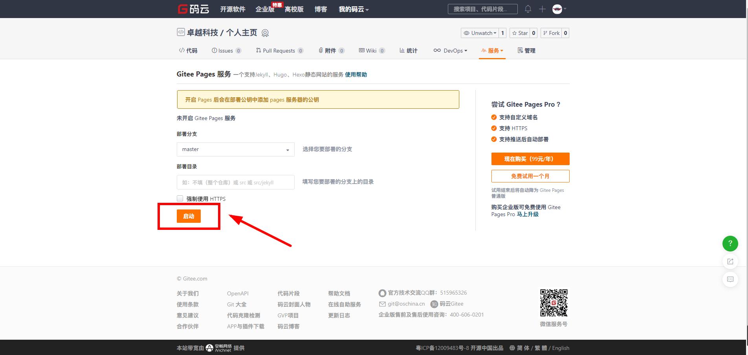
Task: Enable 强制使用 HTTPS
Action: [180, 198]
